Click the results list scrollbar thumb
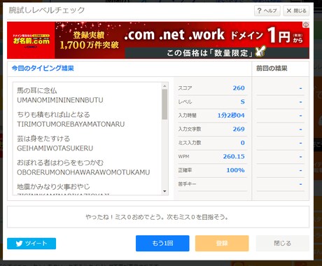 point(164,104)
